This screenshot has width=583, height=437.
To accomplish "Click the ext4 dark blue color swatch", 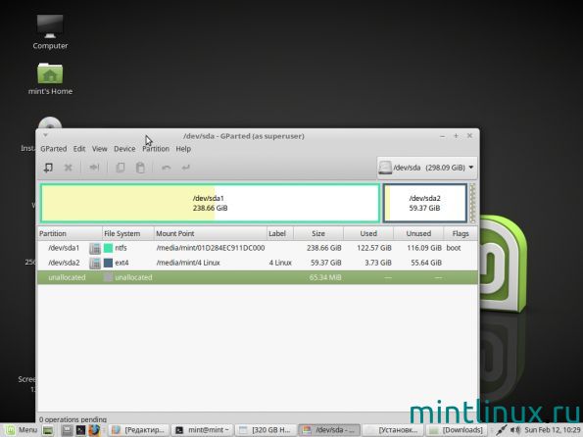I will click(x=108, y=263).
